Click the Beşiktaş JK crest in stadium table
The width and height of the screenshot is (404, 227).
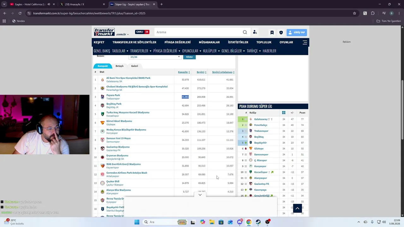[102, 105]
